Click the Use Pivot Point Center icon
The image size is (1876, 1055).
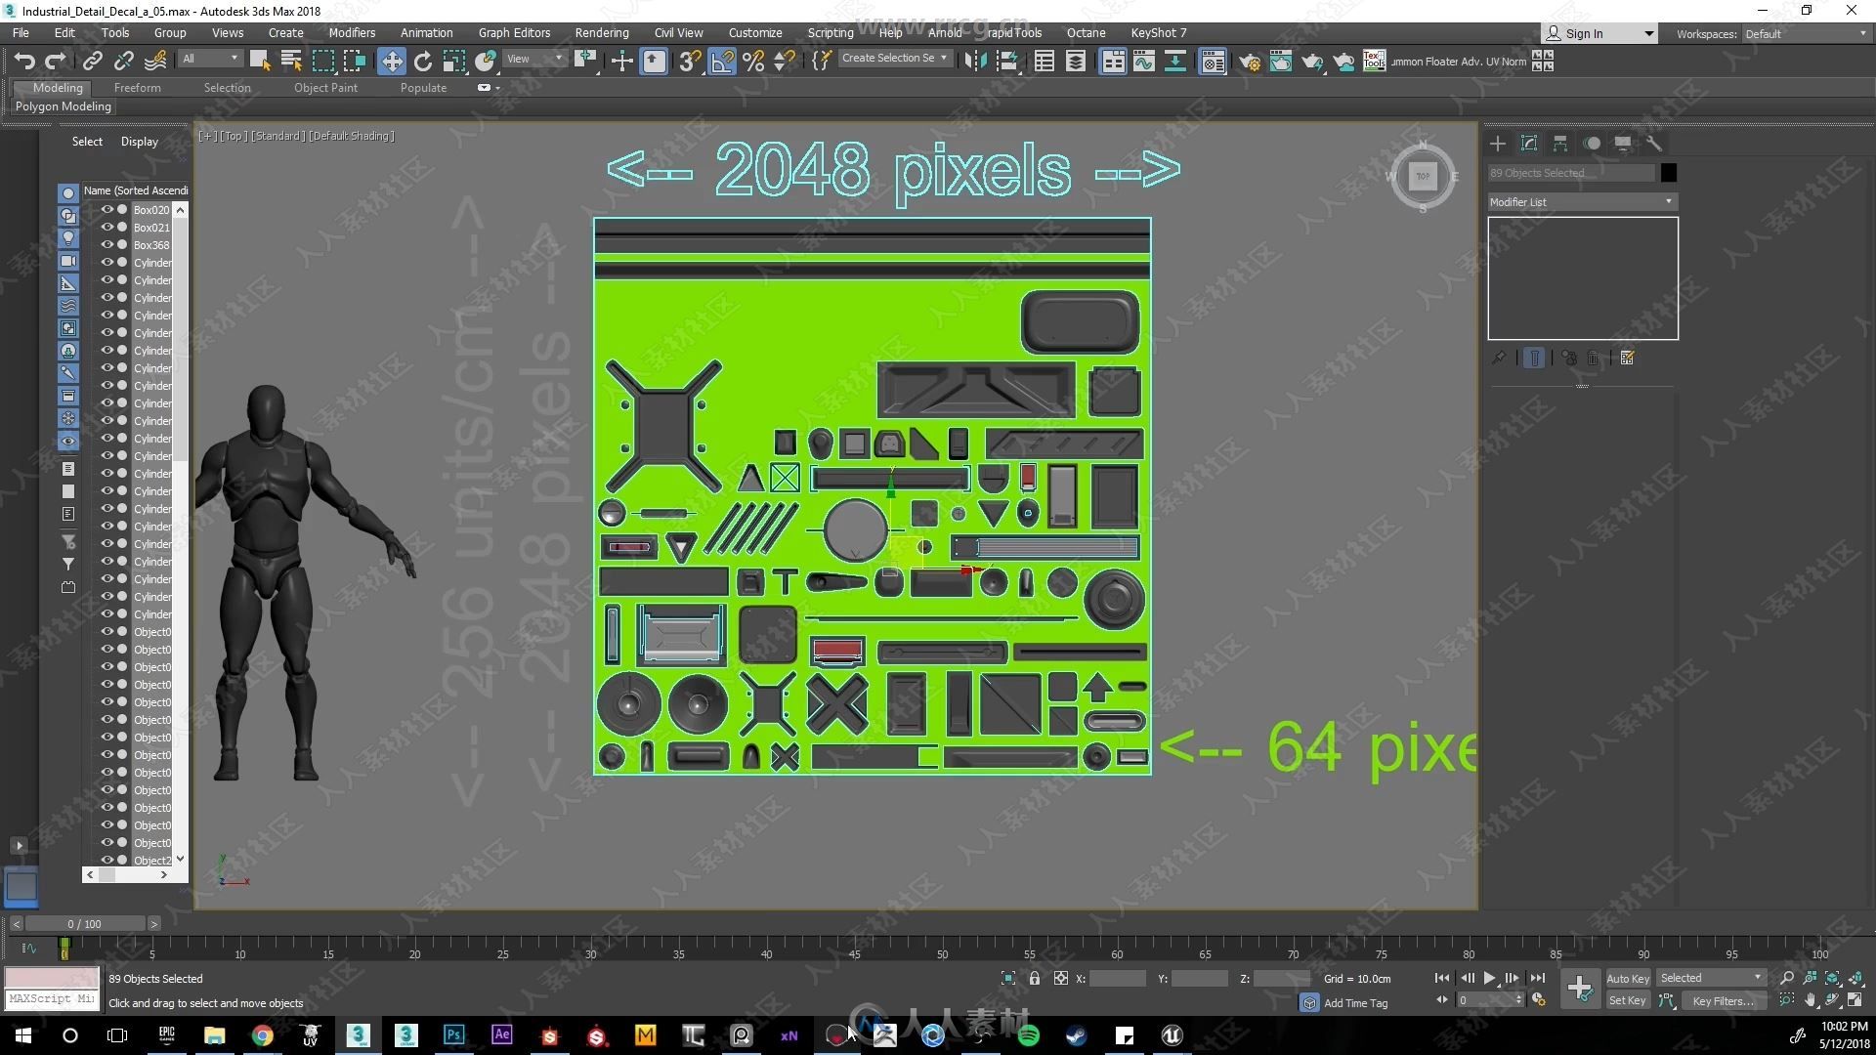[x=586, y=62]
